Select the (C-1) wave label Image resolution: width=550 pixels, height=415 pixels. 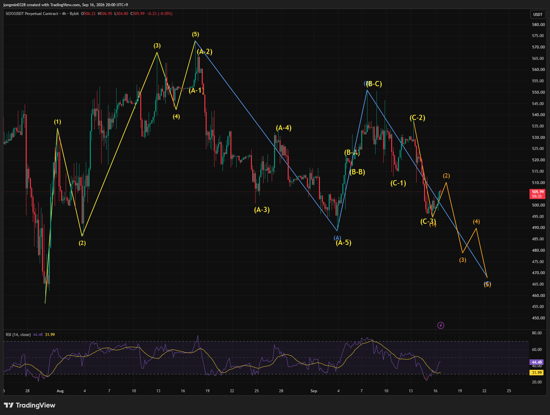coord(398,183)
